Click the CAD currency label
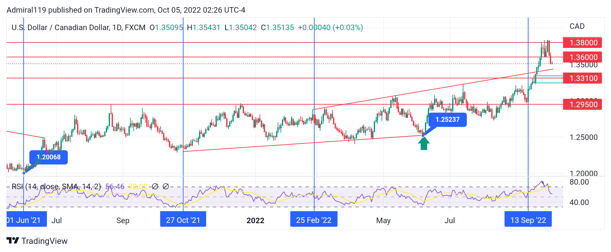 (x=577, y=26)
